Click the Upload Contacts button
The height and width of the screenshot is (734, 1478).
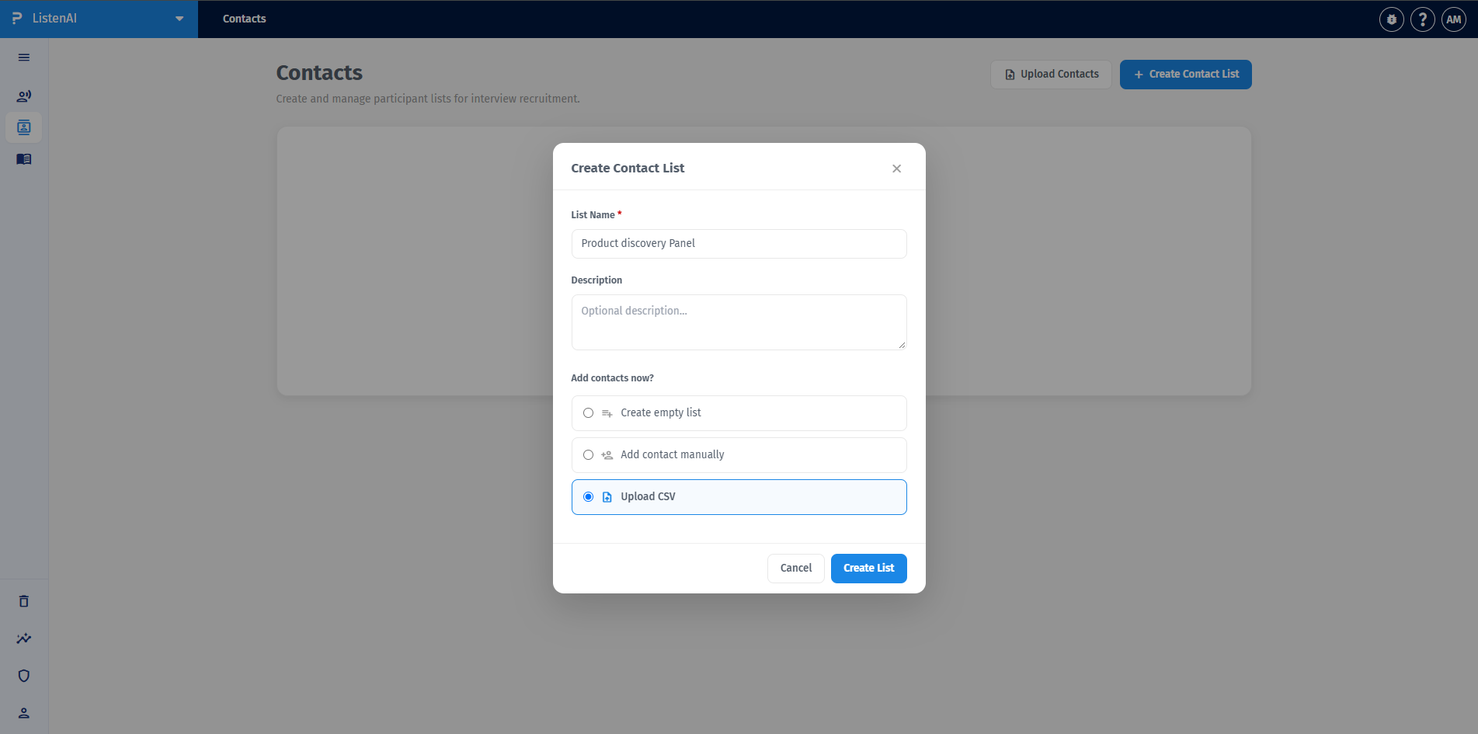point(1052,75)
